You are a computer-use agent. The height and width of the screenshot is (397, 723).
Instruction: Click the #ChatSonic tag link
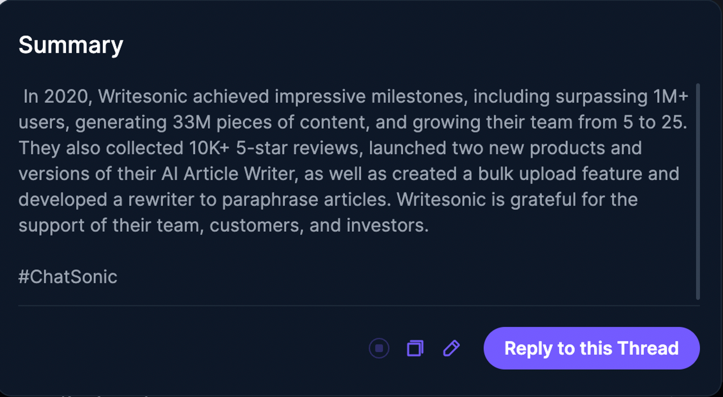67,276
